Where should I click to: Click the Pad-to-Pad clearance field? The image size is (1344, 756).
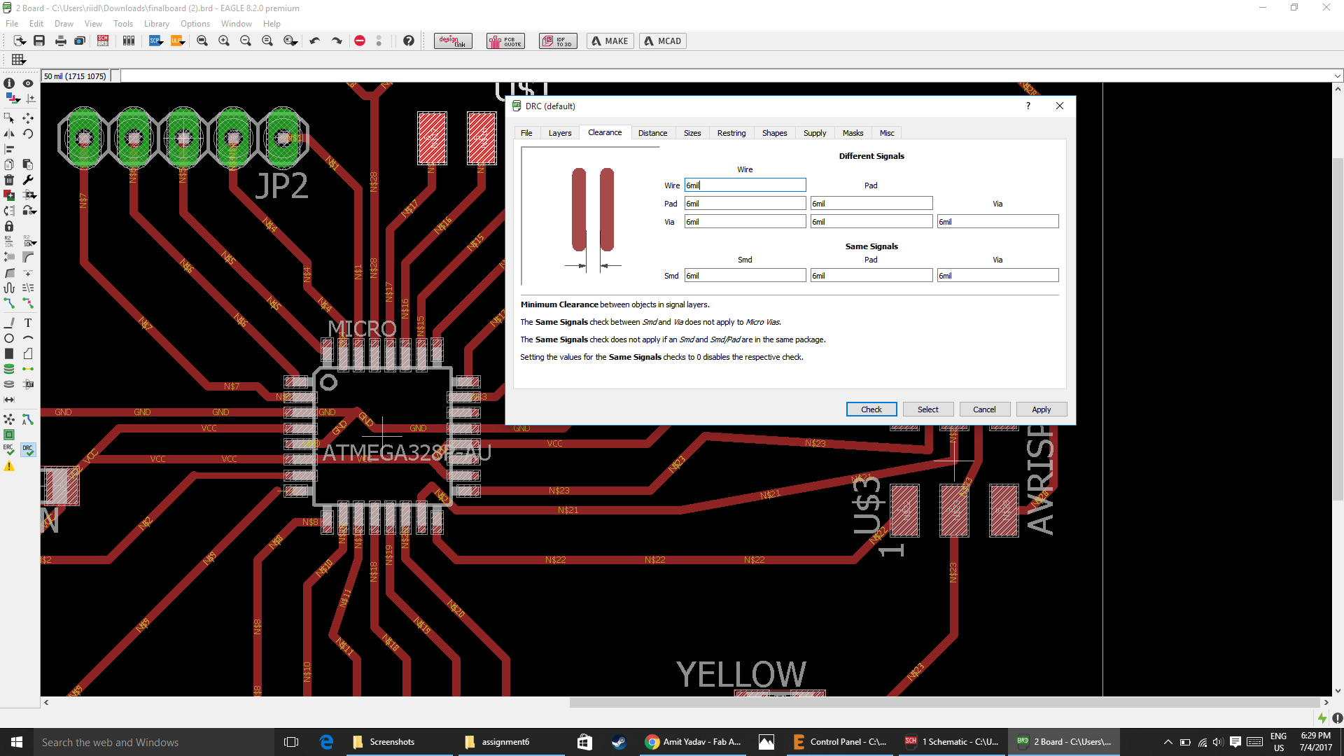[x=871, y=204]
